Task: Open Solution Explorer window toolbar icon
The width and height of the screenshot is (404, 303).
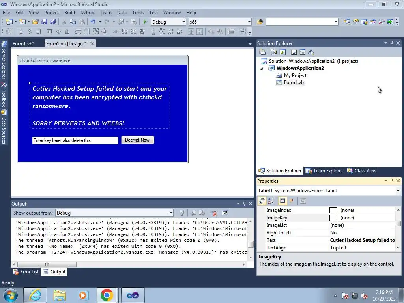Action: click(346, 22)
